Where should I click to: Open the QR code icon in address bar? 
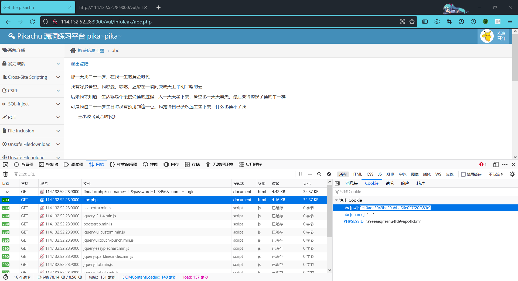pos(403,22)
